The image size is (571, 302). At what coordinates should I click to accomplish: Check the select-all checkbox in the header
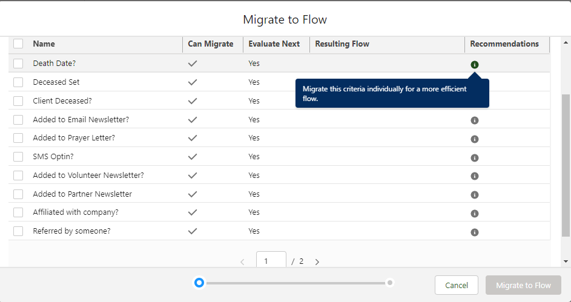click(18, 44)
